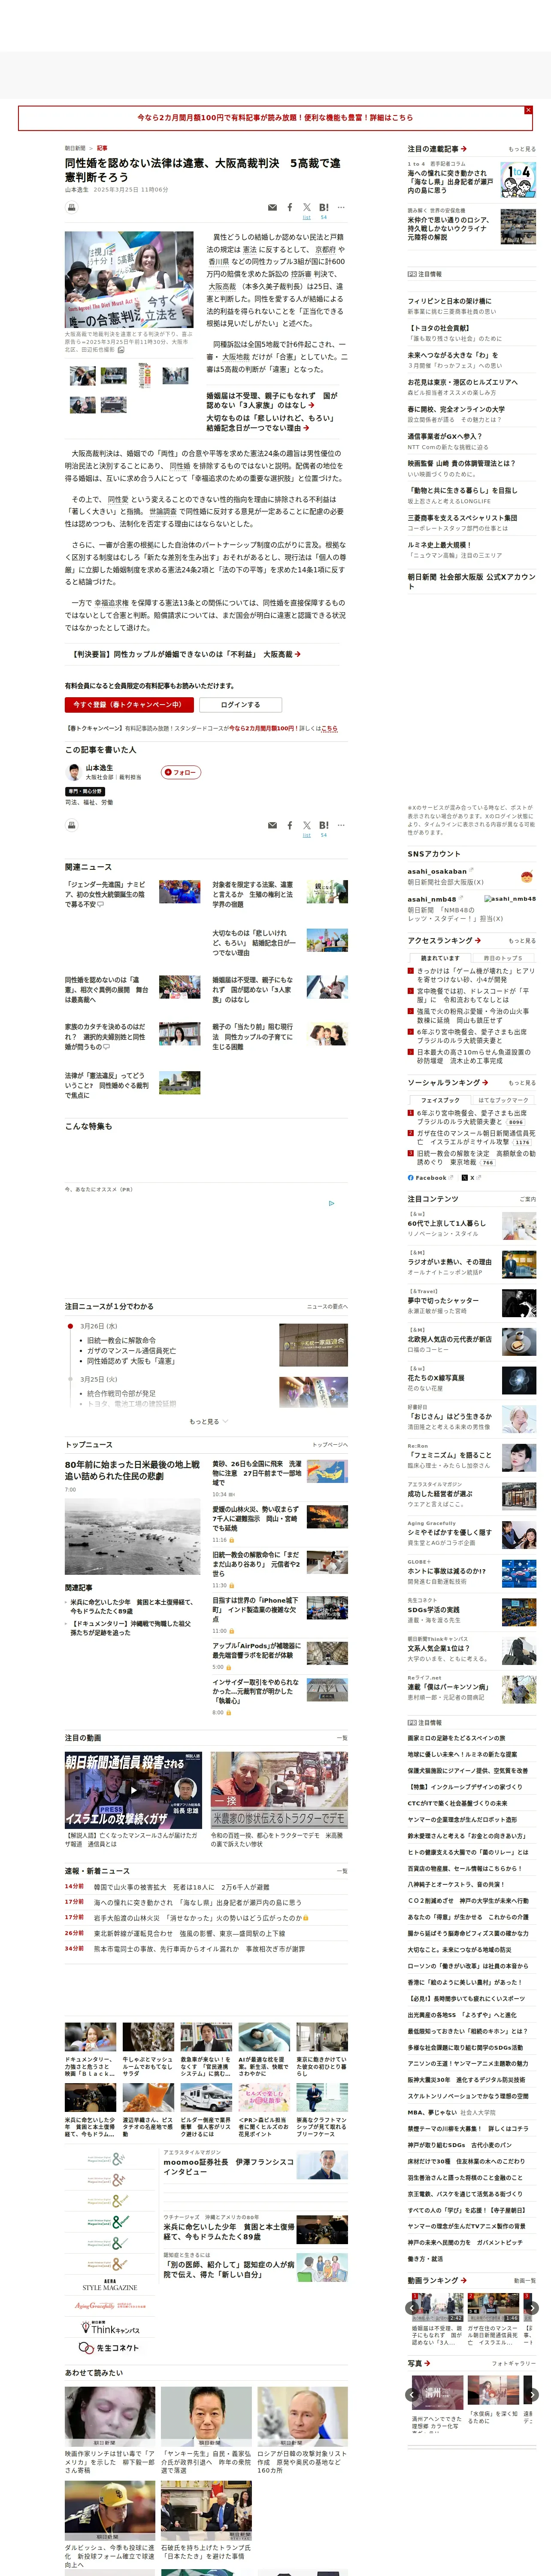Click mail share icon under article headline

point(272,208)
